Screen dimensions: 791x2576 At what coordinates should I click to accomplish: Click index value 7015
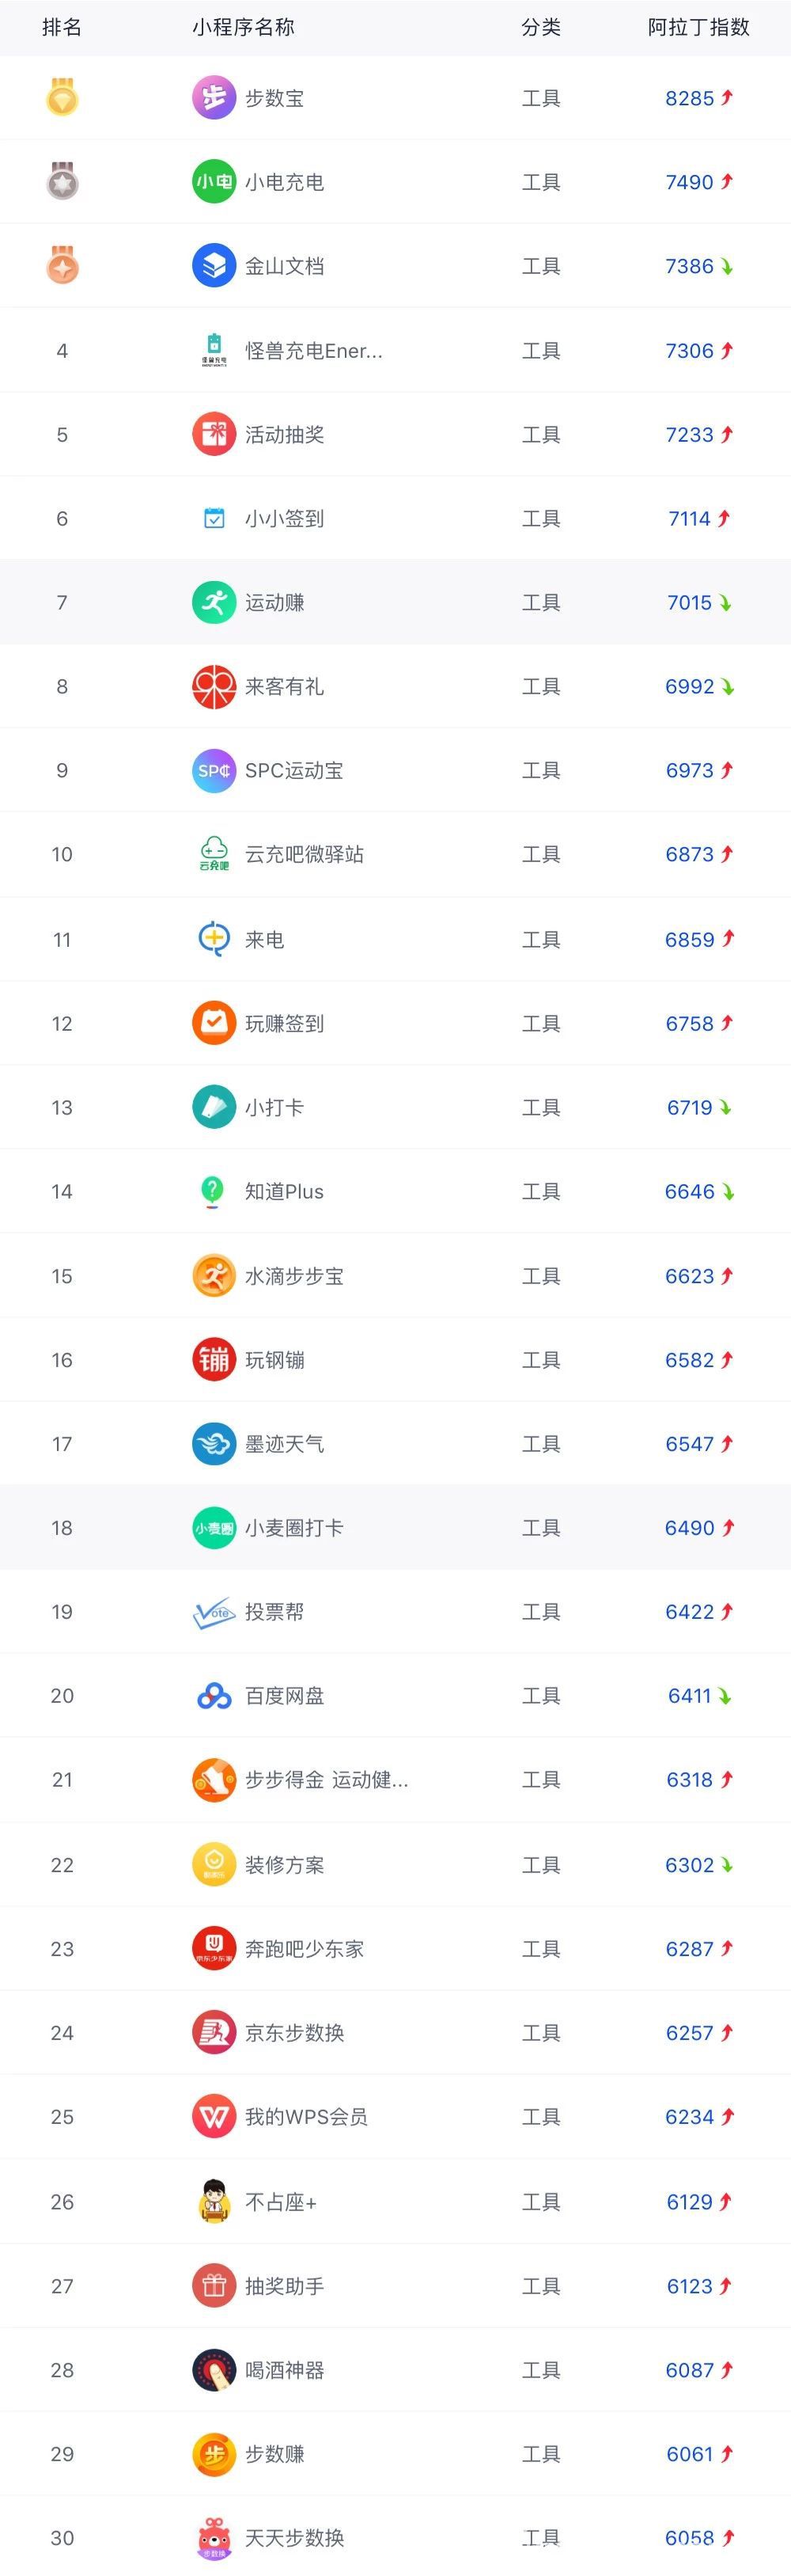click(690, 603)
